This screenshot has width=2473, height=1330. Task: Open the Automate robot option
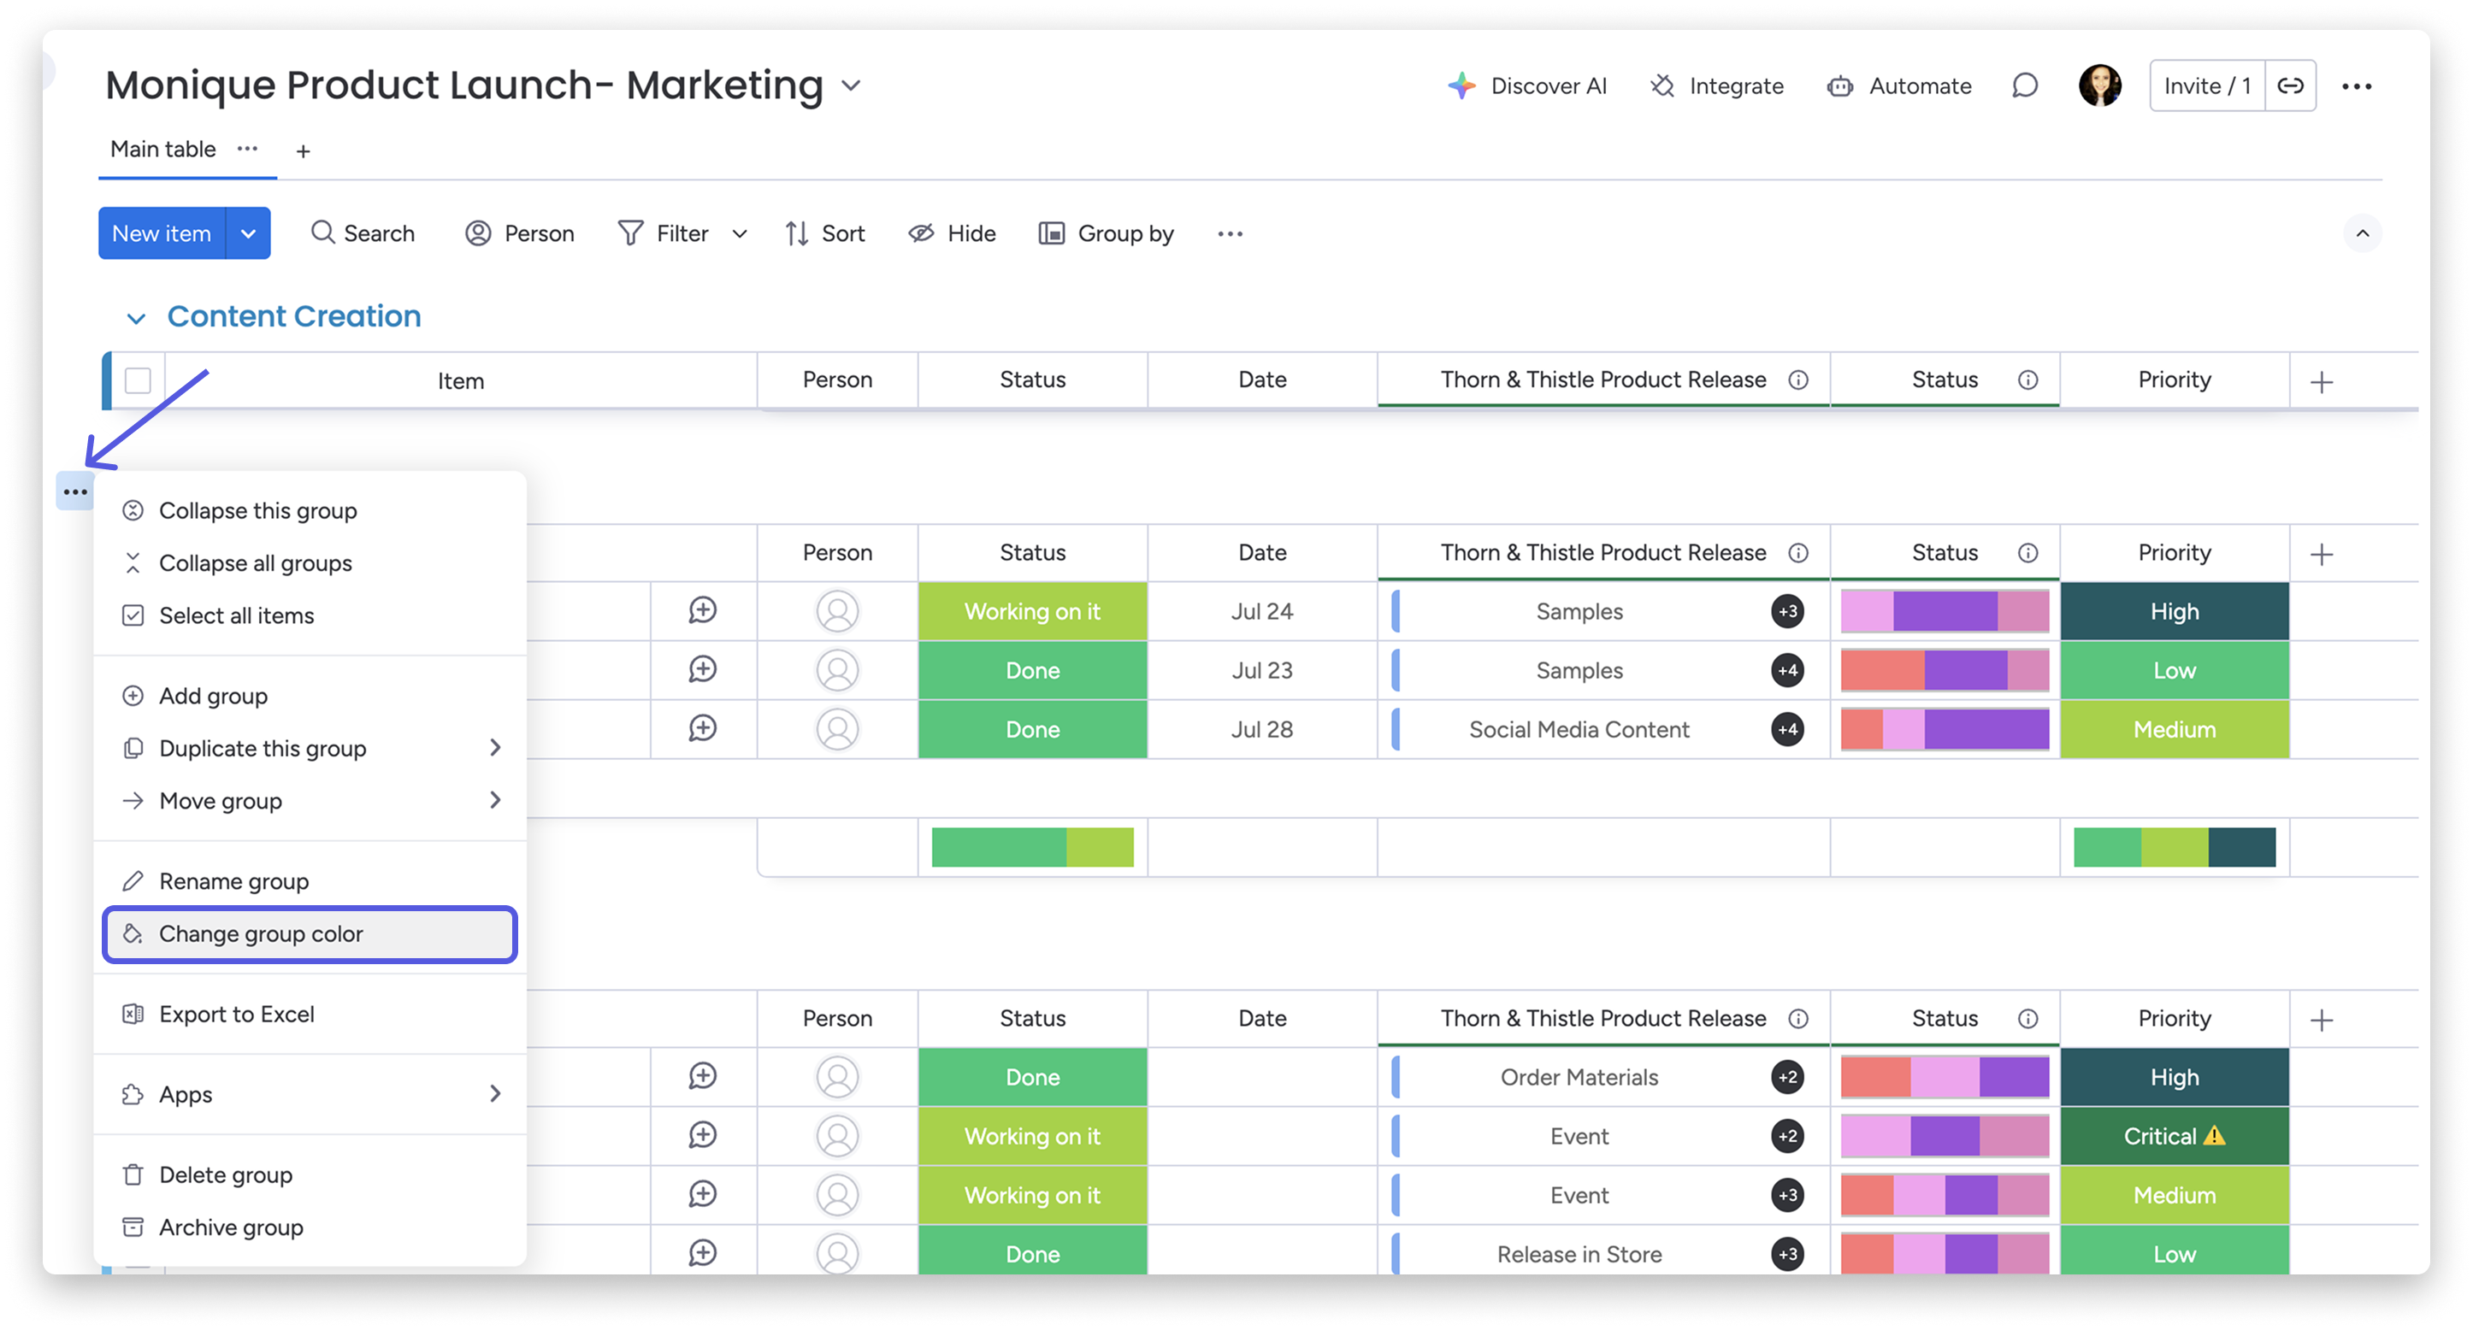(x=1899, y=86)
